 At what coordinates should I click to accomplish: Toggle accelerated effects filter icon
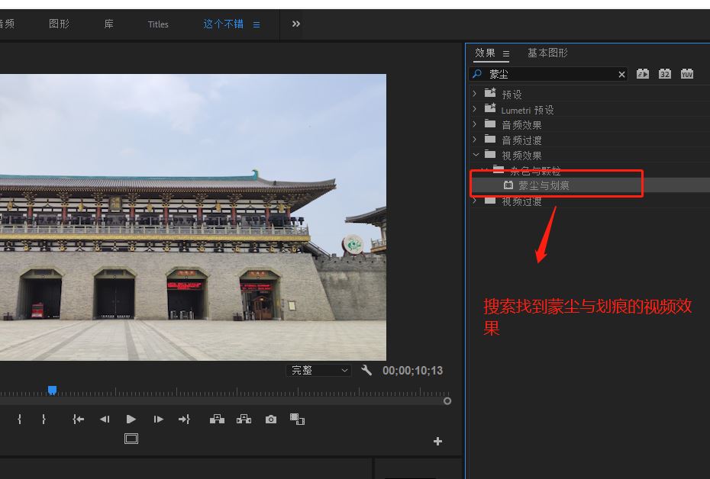point(643,74)
